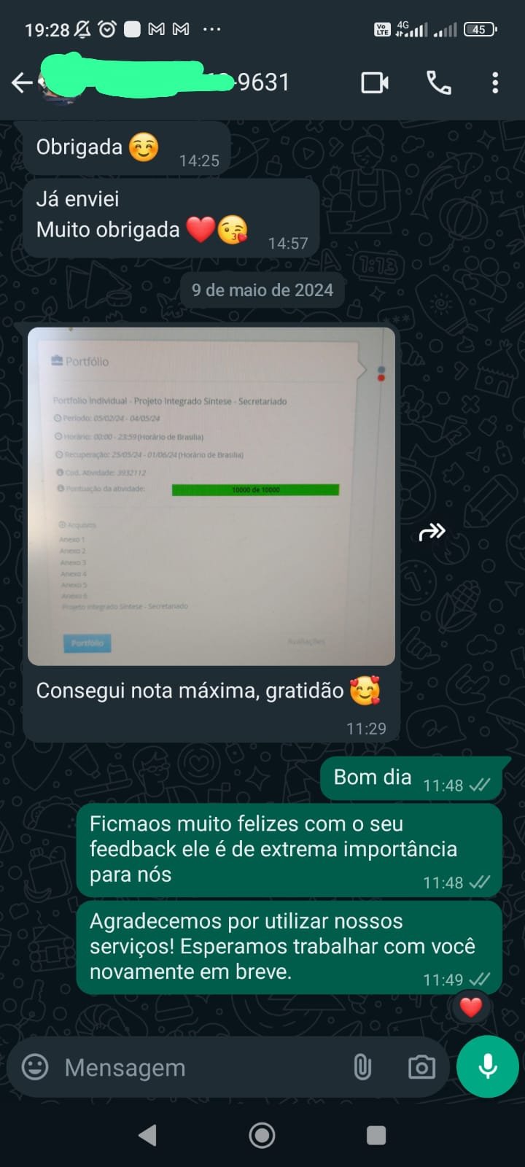Image resolution: width=525 pixels, height=1167 pixels.
Task: Open the emoji picker in message bar
Action: [35, 1067]
